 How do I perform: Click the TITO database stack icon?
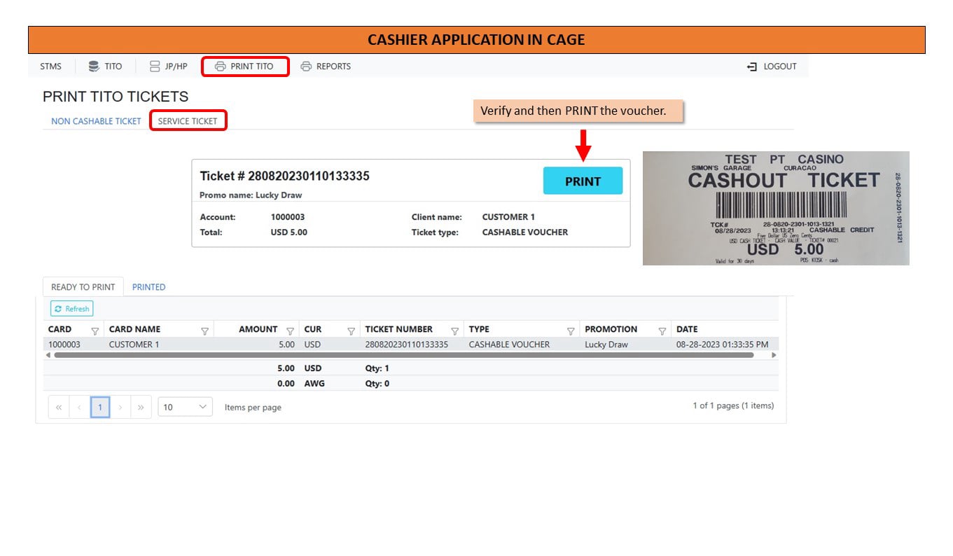click(93, 67)
